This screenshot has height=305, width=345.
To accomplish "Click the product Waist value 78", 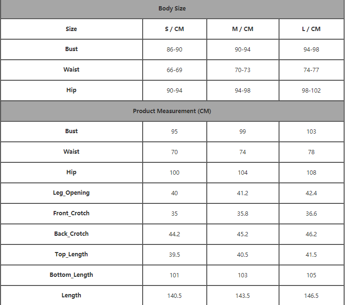I will (312, 152).
